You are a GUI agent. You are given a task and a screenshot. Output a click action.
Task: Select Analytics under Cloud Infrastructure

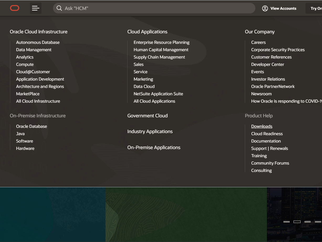[x=25, y=57]
